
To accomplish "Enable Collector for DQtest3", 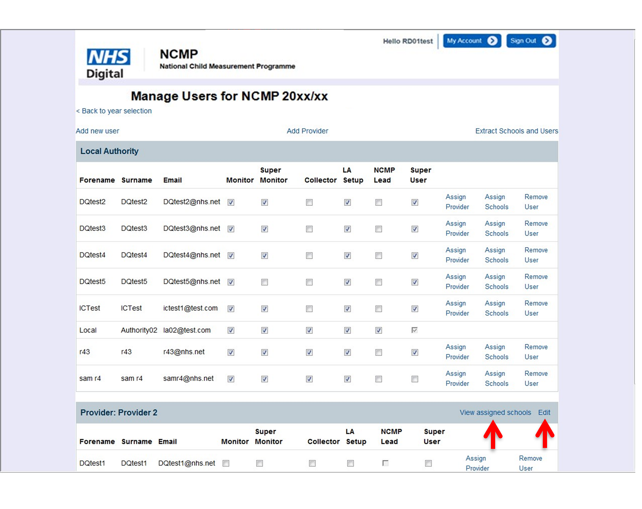I will [309, 229].
